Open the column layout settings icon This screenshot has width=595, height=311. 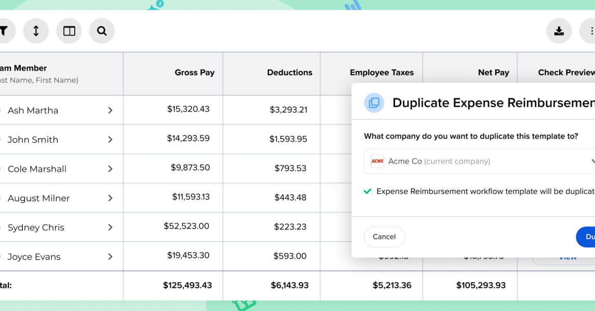[x=69, y=31]
